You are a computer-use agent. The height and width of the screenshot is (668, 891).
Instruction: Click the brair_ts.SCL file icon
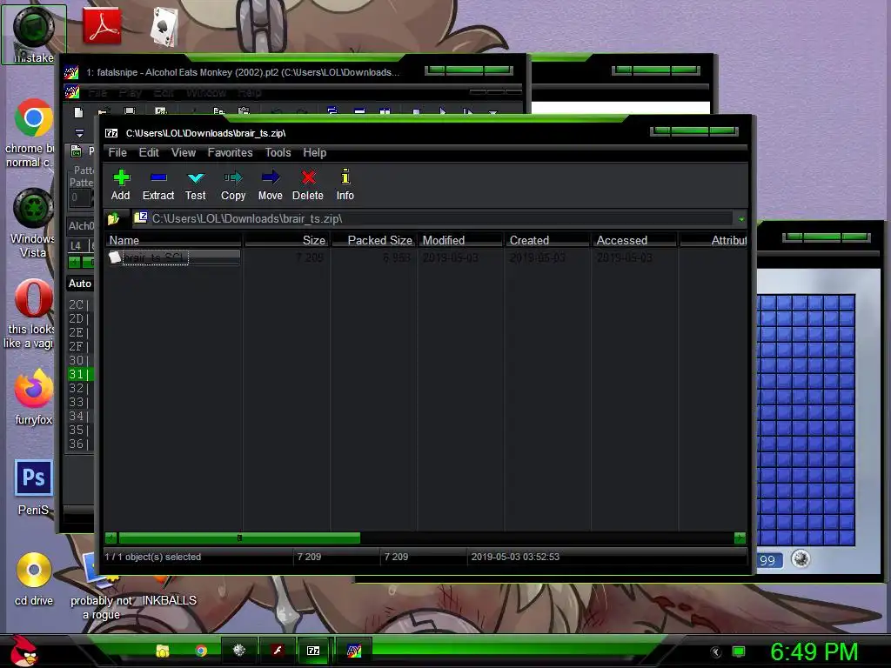[x=116, y=257]
